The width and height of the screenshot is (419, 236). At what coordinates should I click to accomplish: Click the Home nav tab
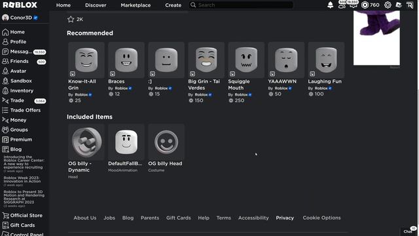64,5
